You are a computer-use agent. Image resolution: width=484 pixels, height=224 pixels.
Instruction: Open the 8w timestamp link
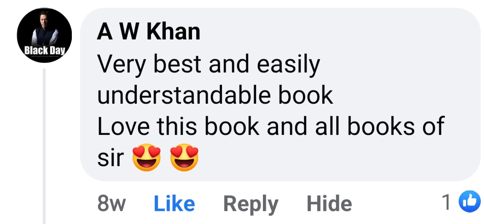click(x=111, y=204)
